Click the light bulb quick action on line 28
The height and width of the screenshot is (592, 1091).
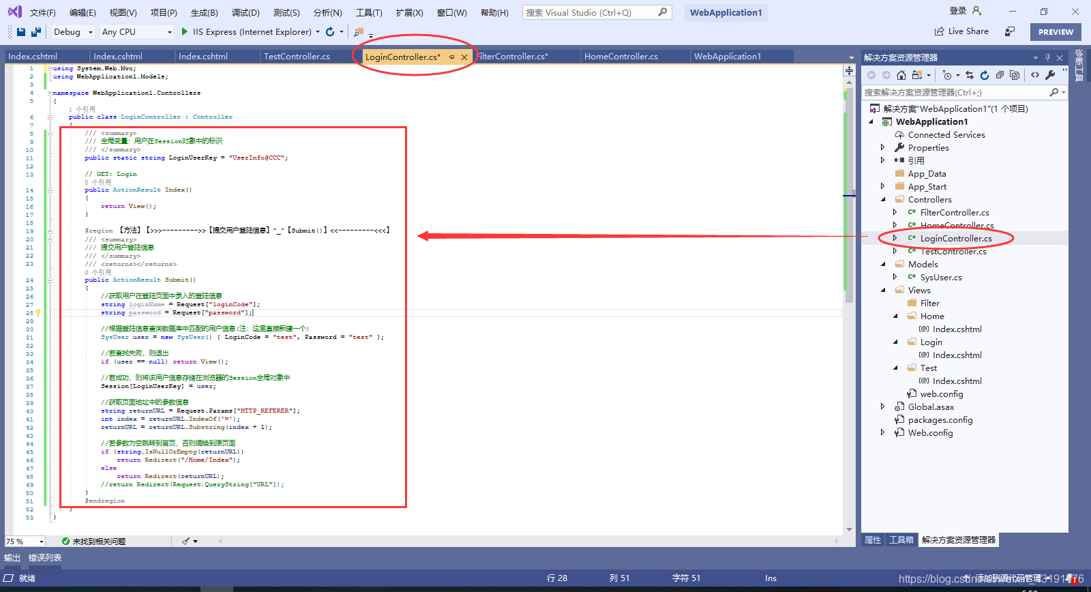click(38, 313)
